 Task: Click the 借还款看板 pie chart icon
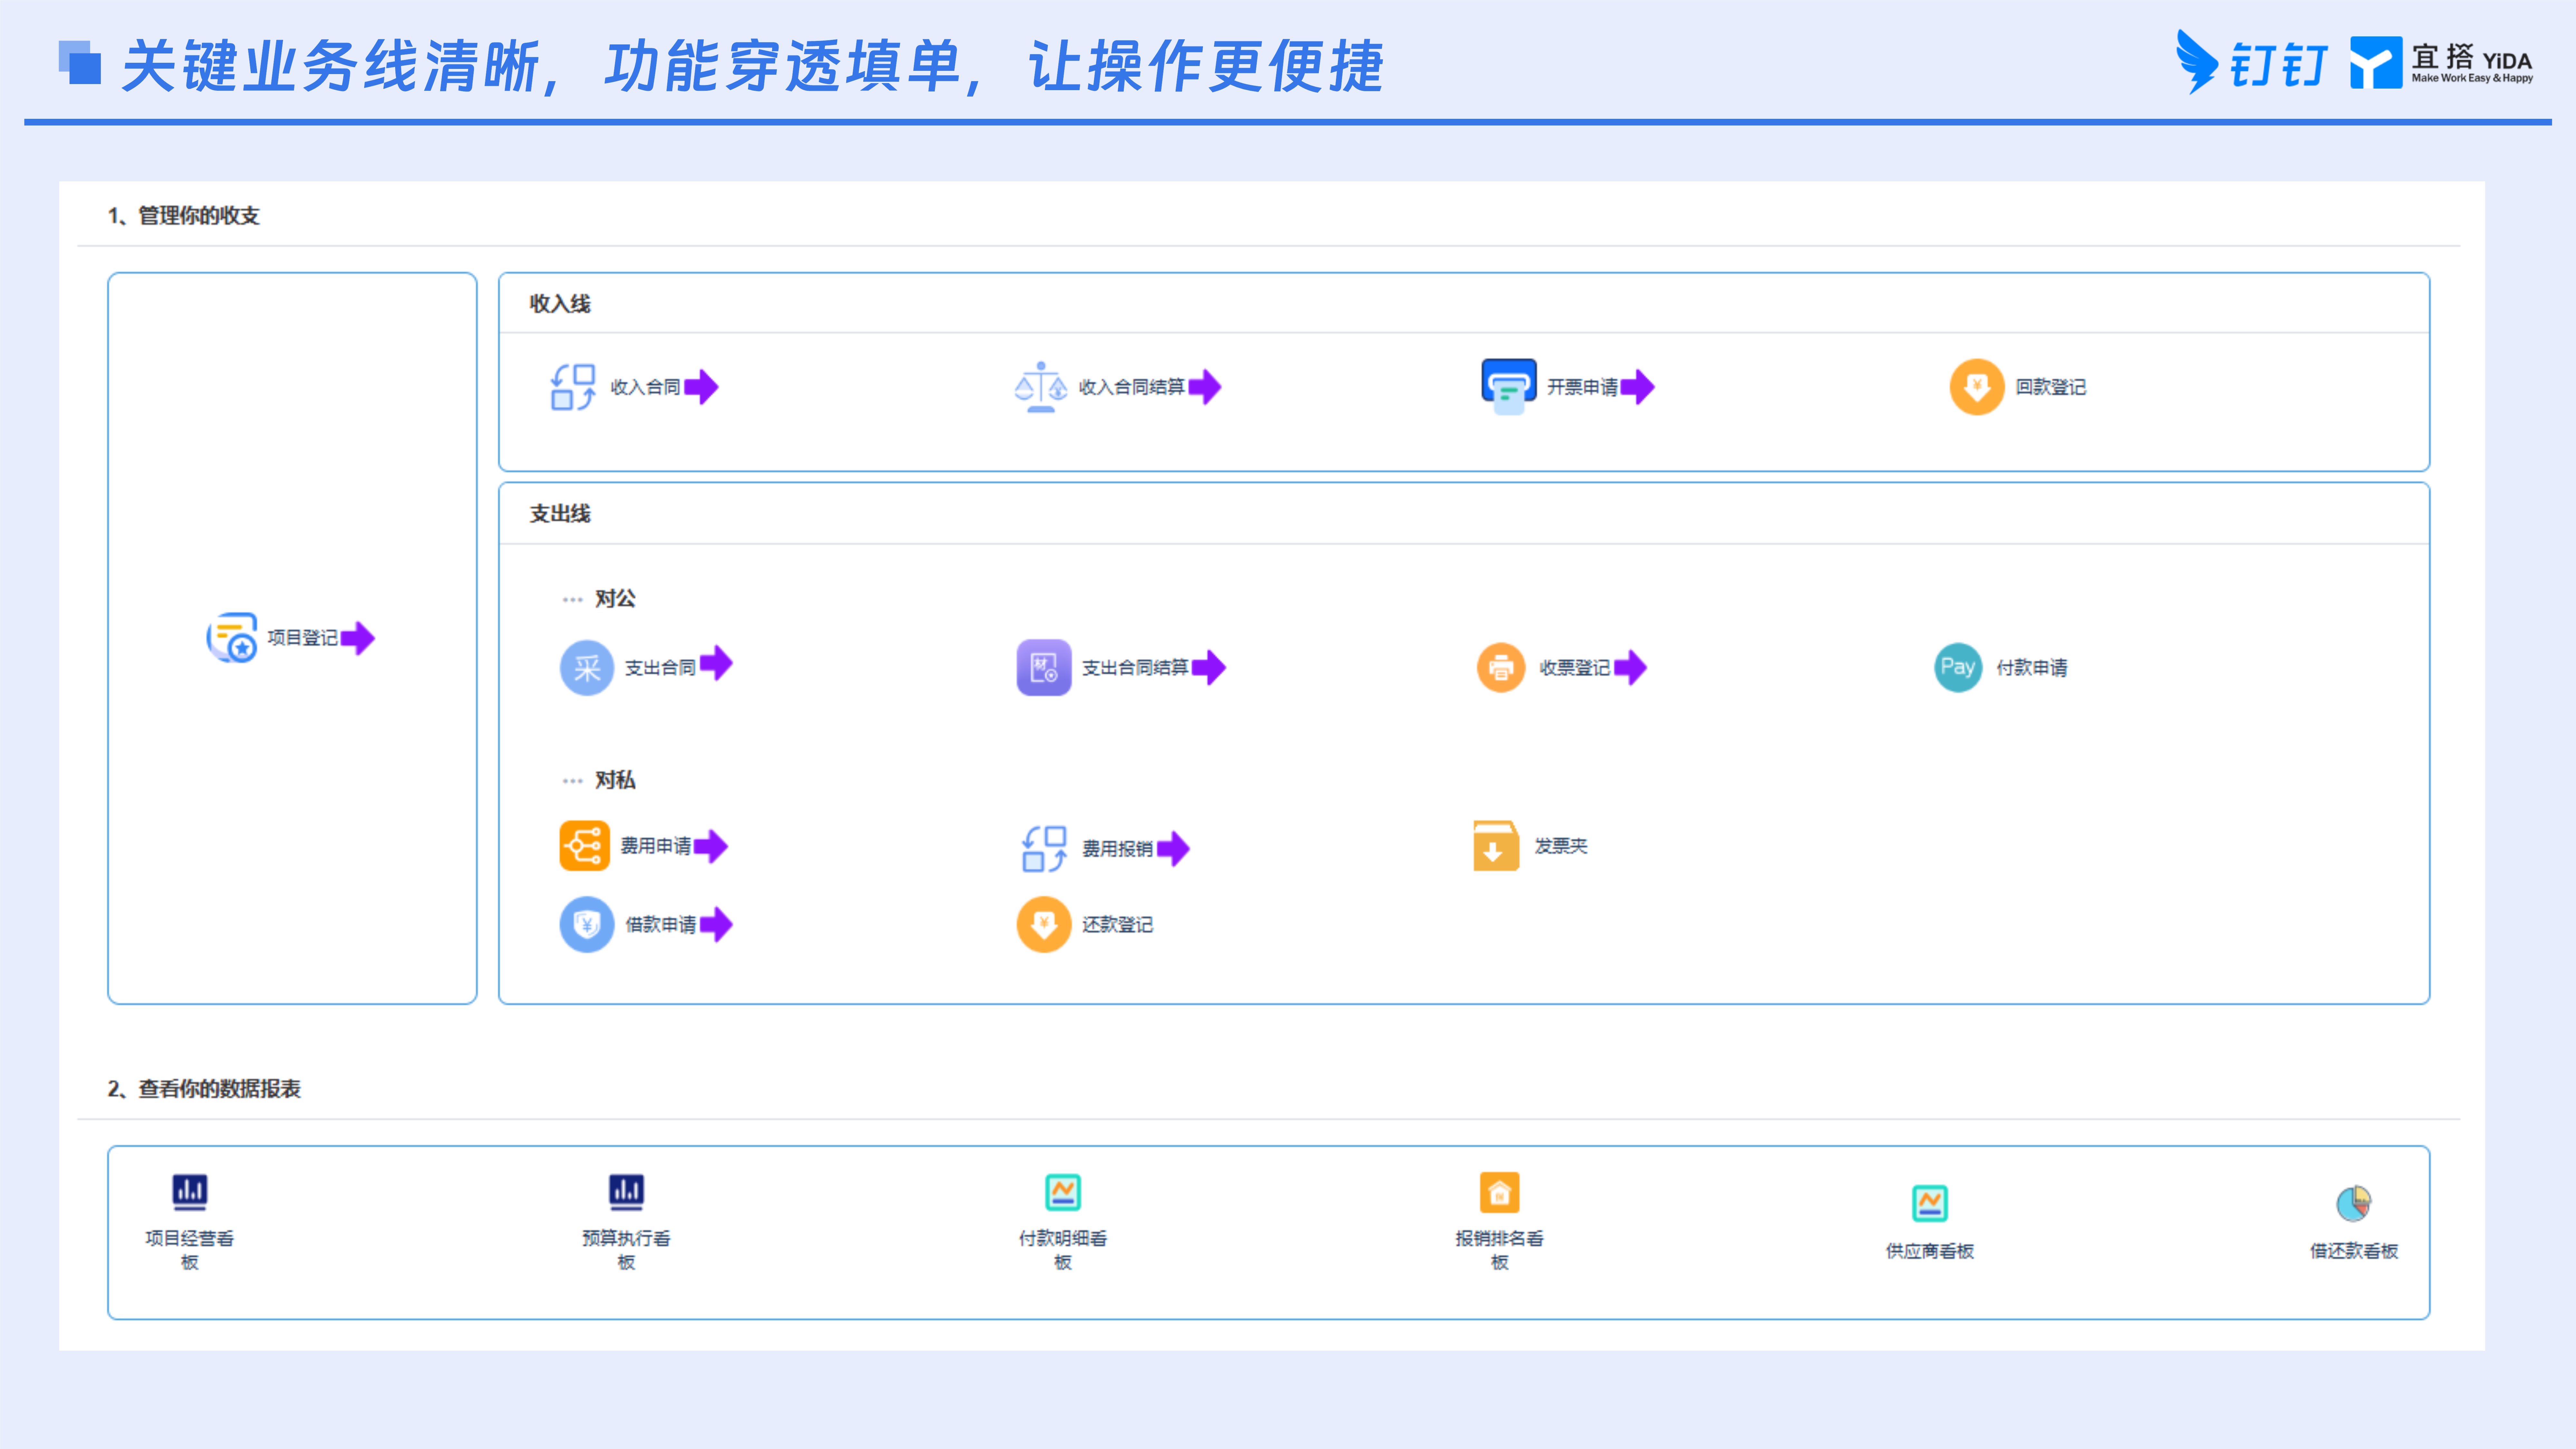click(2354, 1204)
